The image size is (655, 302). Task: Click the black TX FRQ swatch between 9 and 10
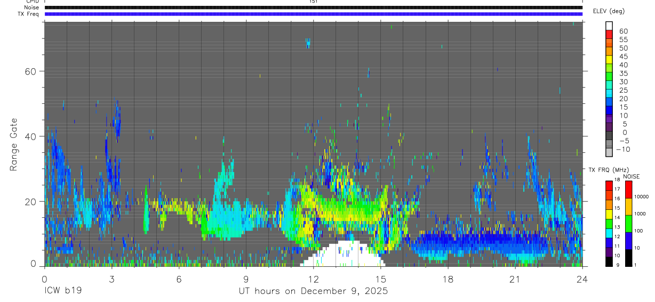(x=609, y=260)
